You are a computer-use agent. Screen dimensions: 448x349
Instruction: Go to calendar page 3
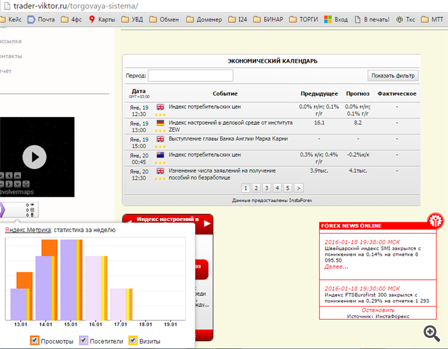click(266, 188)
